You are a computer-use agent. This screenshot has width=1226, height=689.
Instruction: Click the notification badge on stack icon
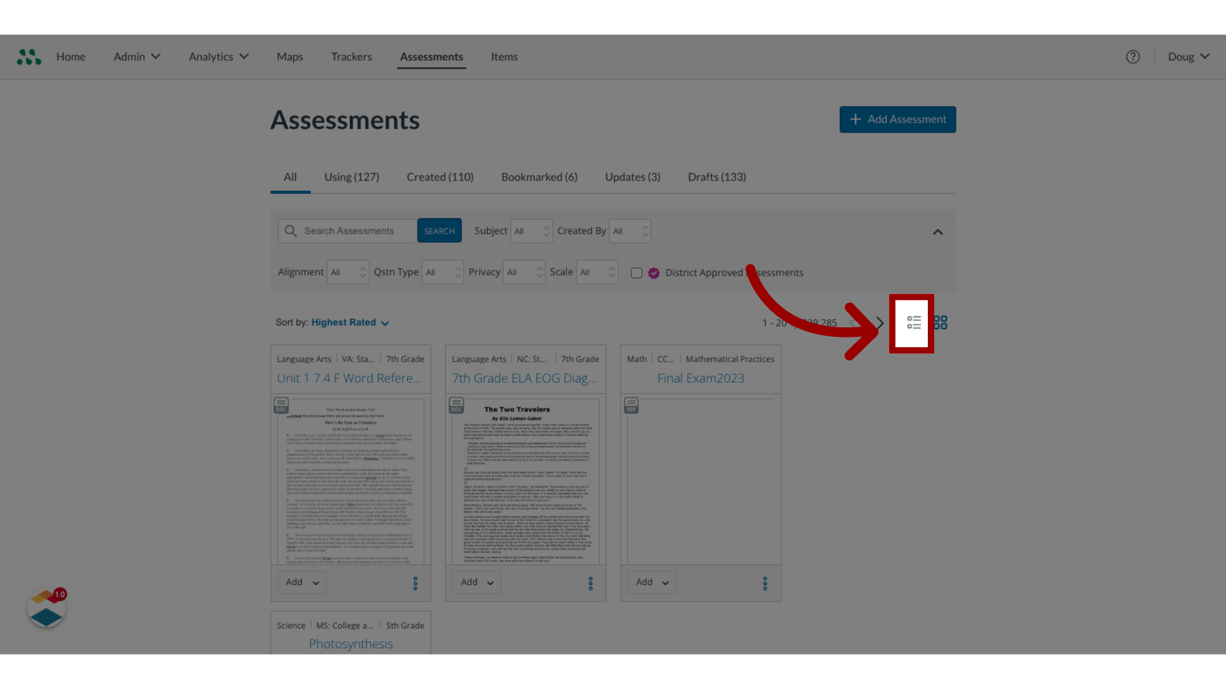pos(60,595)
